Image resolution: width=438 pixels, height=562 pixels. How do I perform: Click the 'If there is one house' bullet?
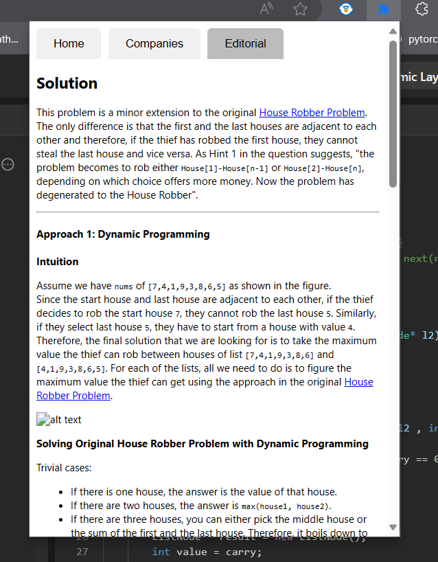click(203, 492)
